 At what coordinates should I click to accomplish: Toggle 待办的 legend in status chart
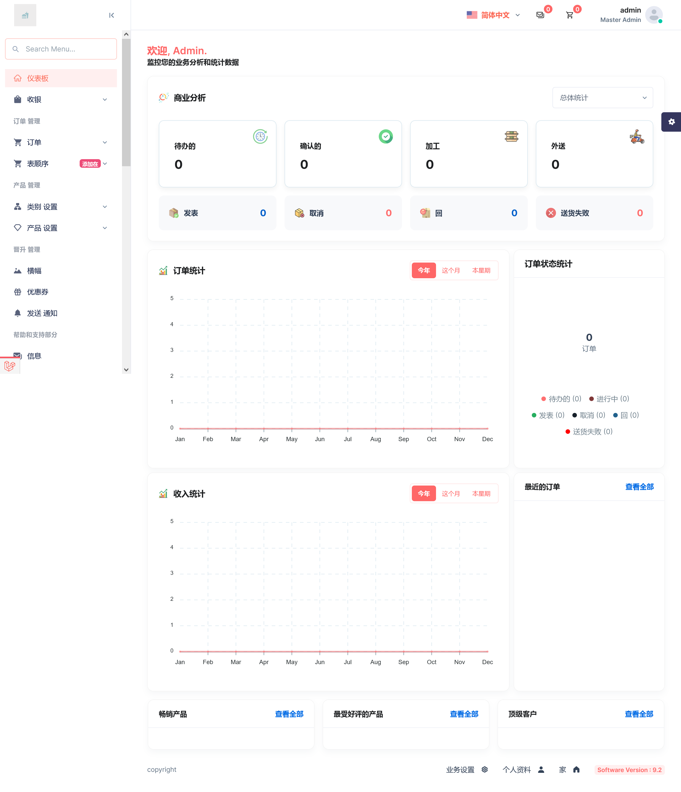point(561,399)
